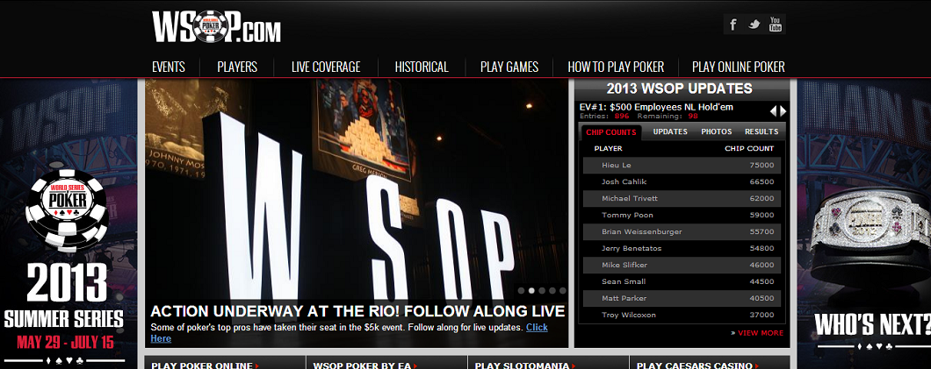Select the second carousel slide dot
Screen dimensions: 931x369
(532, 291)
